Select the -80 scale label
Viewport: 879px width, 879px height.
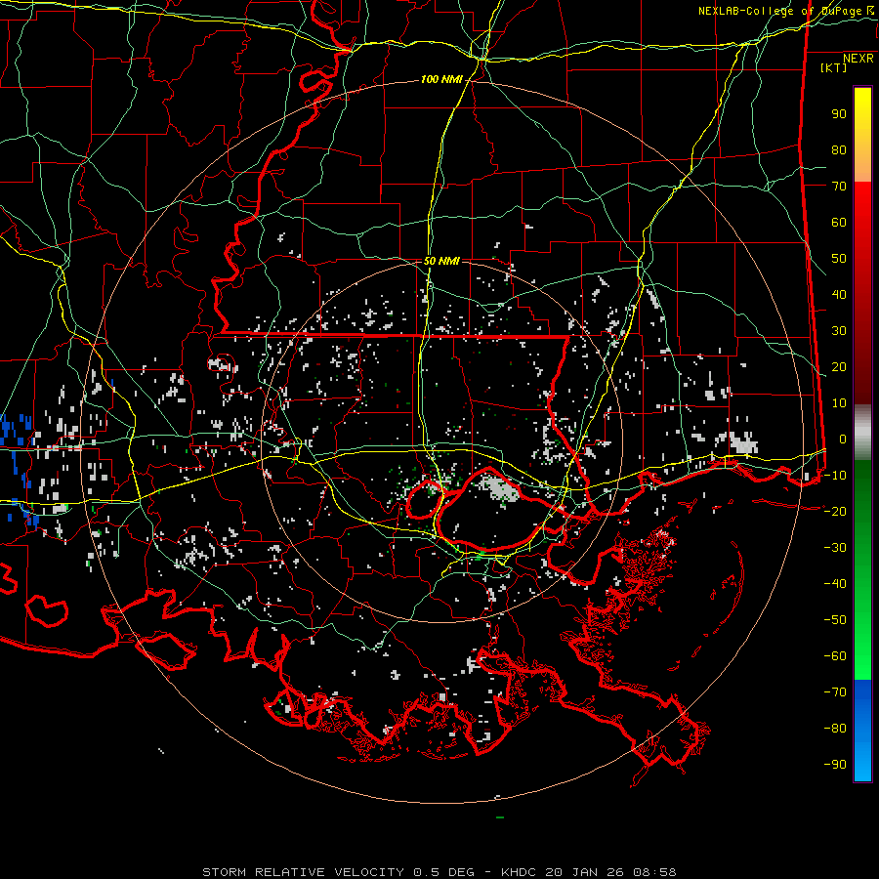[x=835, y=729]
